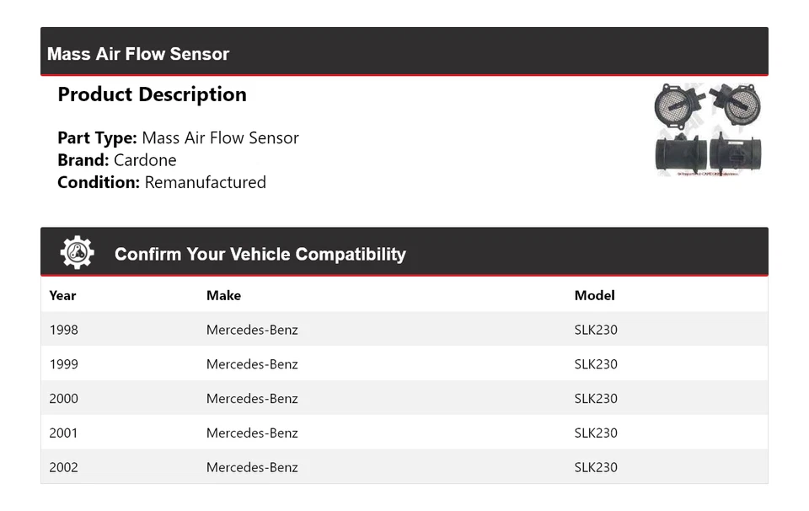809x511 pixels.
Task: Select the Model column header
Action: coord(594,295)
